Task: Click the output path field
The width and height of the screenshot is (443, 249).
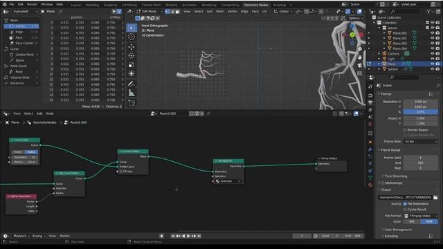Action: 405,197
